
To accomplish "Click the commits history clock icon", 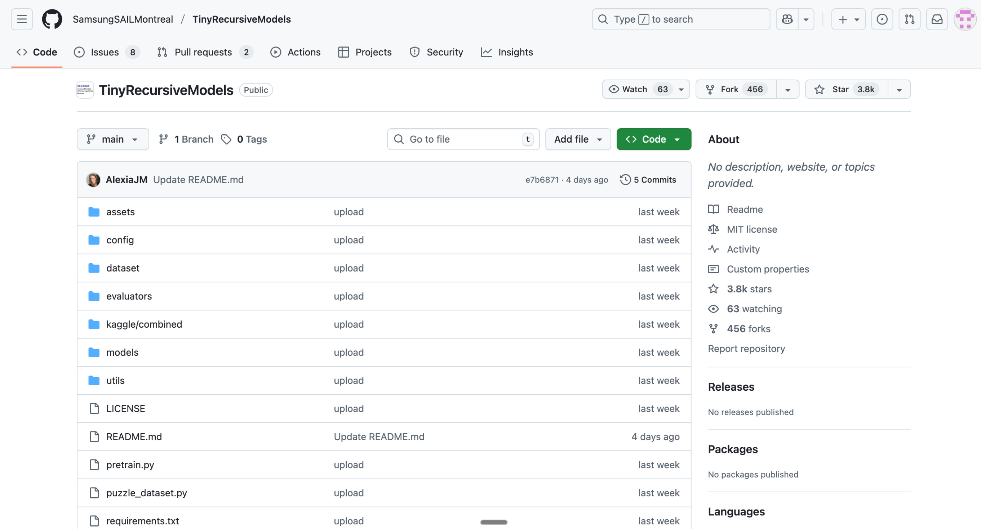I will point(625,180).
